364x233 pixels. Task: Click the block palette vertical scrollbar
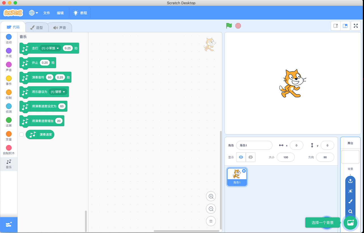point(86,221)
